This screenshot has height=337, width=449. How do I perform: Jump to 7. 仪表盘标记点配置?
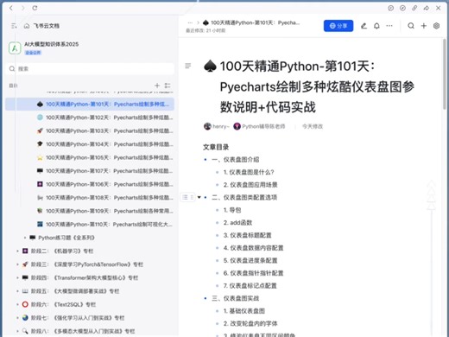pyautogui.click(x=250, y=286)
